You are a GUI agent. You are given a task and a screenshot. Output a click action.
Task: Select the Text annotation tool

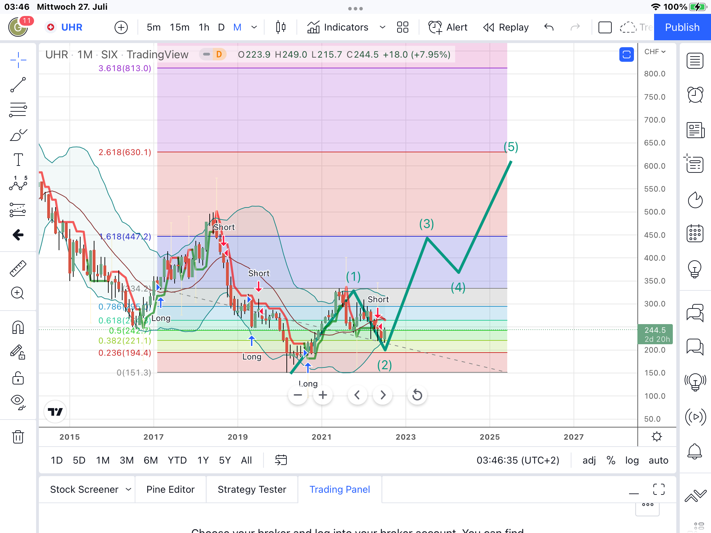18,160
